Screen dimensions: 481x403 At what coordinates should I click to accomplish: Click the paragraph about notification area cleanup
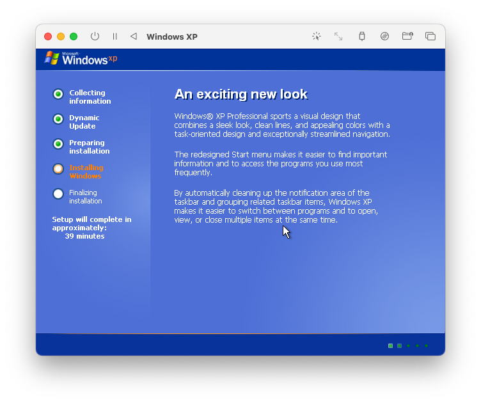tap(276, 207)
